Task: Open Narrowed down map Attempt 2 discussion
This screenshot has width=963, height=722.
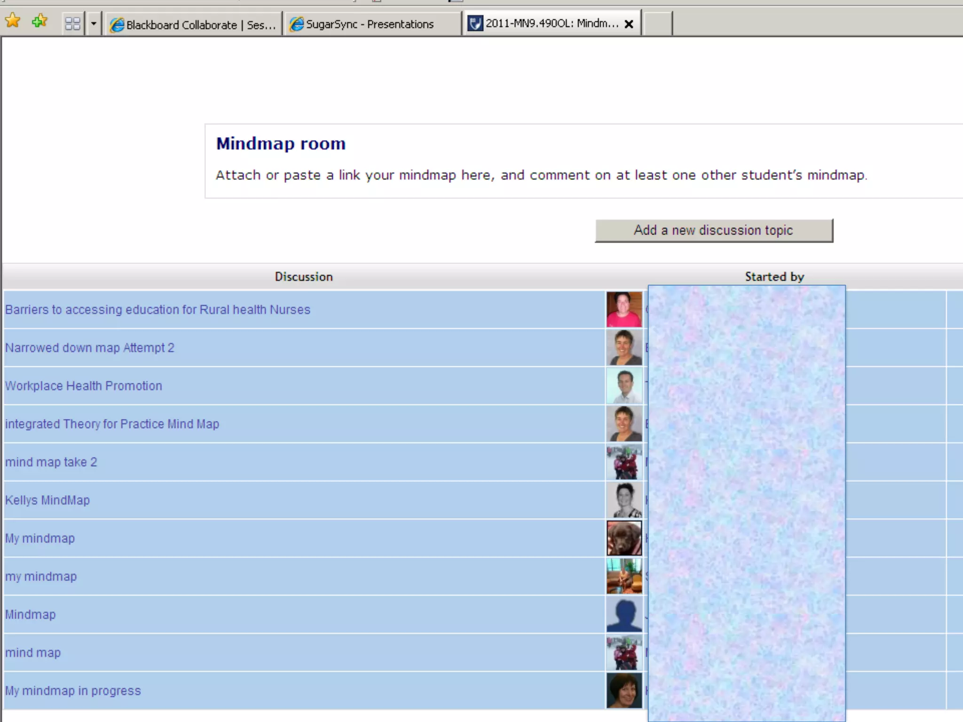Action: [89, 348]
